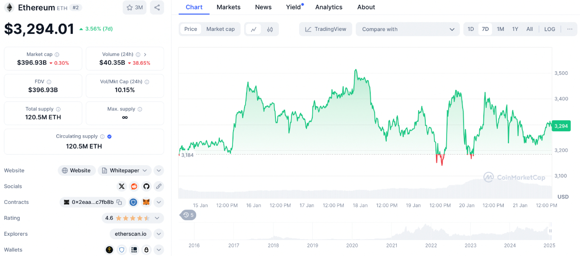The image size is (580, 256).
Task: Open Ethereum's Reddit community icon
Action: 134,186
